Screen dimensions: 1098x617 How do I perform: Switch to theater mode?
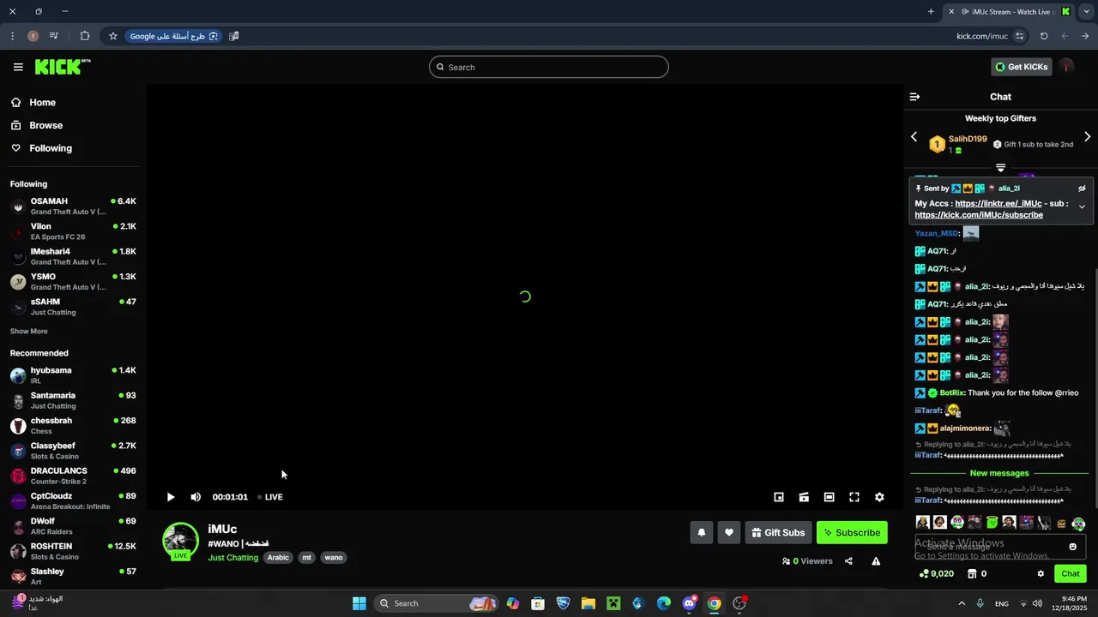[x=829, y=497]
